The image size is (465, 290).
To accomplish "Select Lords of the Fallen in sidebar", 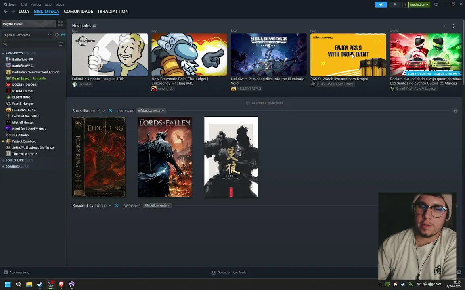I will [x=25, y=116].
